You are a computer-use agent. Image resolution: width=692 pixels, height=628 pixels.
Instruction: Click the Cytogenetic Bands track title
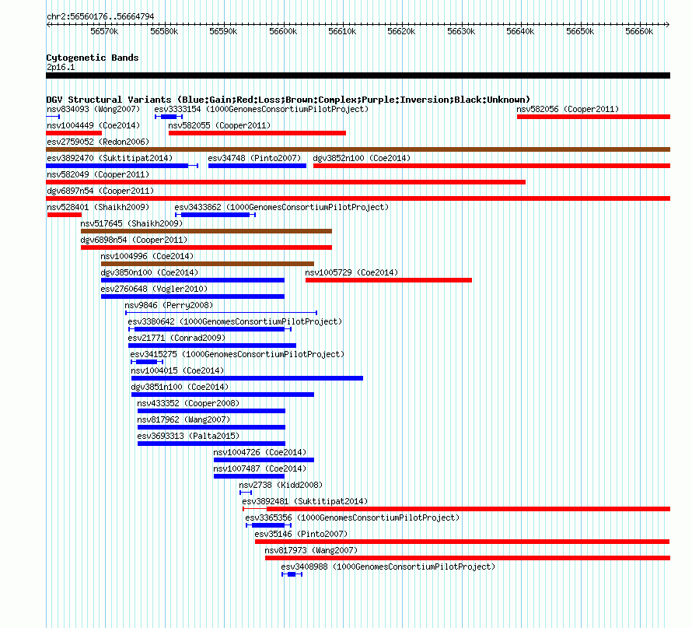pos(93,58)
